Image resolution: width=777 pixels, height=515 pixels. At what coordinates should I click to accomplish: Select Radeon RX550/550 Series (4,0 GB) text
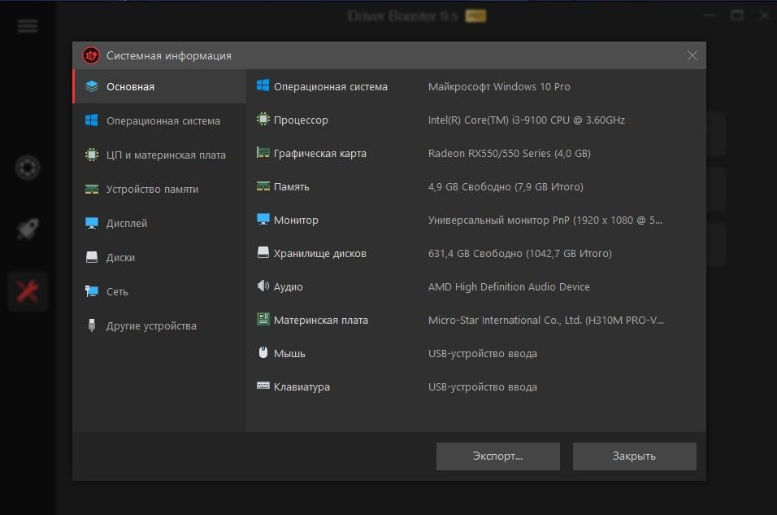510,153
